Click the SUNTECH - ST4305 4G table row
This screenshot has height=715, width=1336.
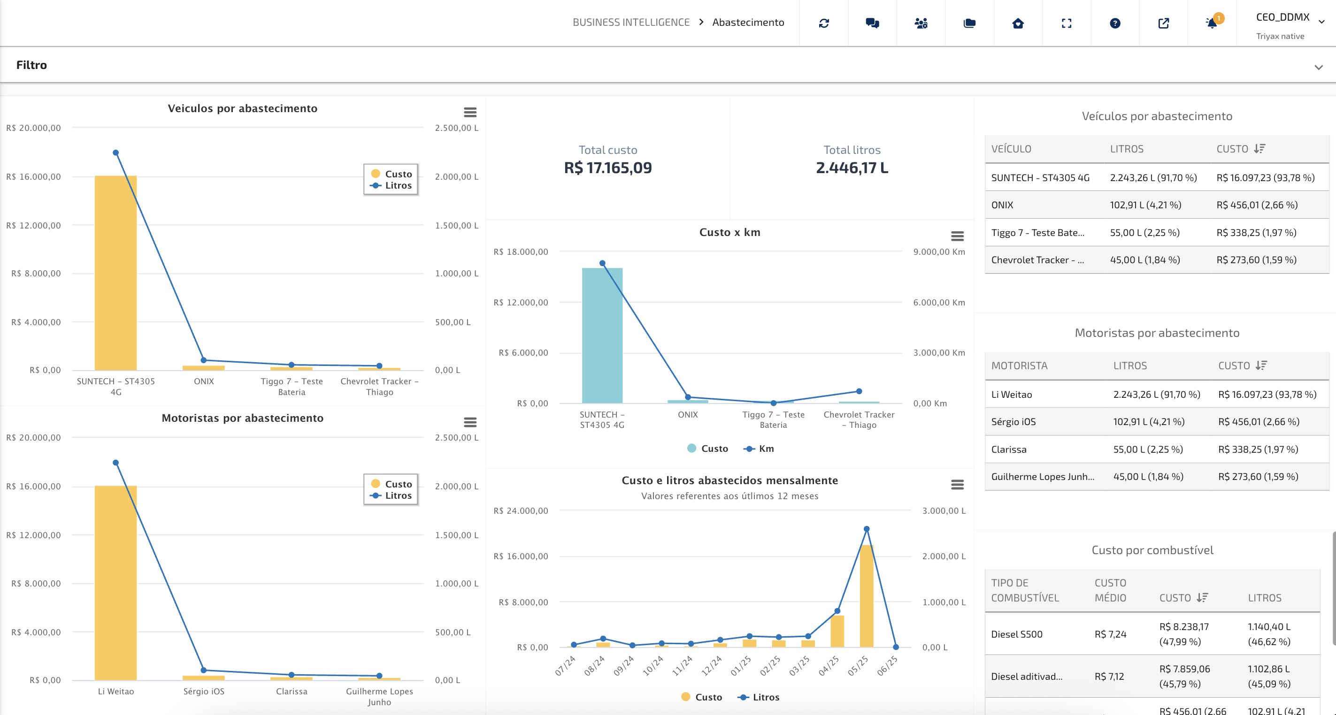(x=1157, y=178)
